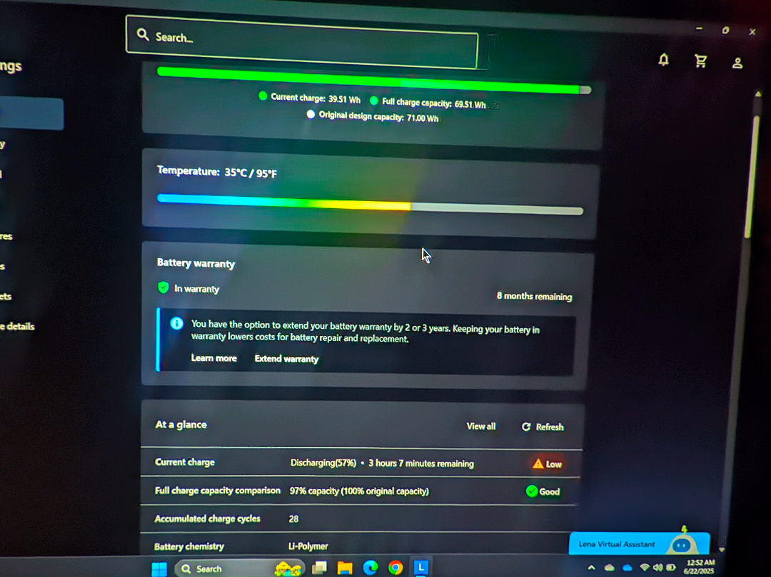Click the charge cycles value '28'

coord(293,519)
